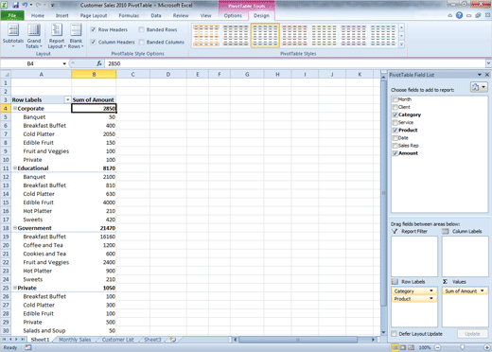Collapse the Corporate group
Image resolution: width=492 pixels, height=352 pixels.
15,108
